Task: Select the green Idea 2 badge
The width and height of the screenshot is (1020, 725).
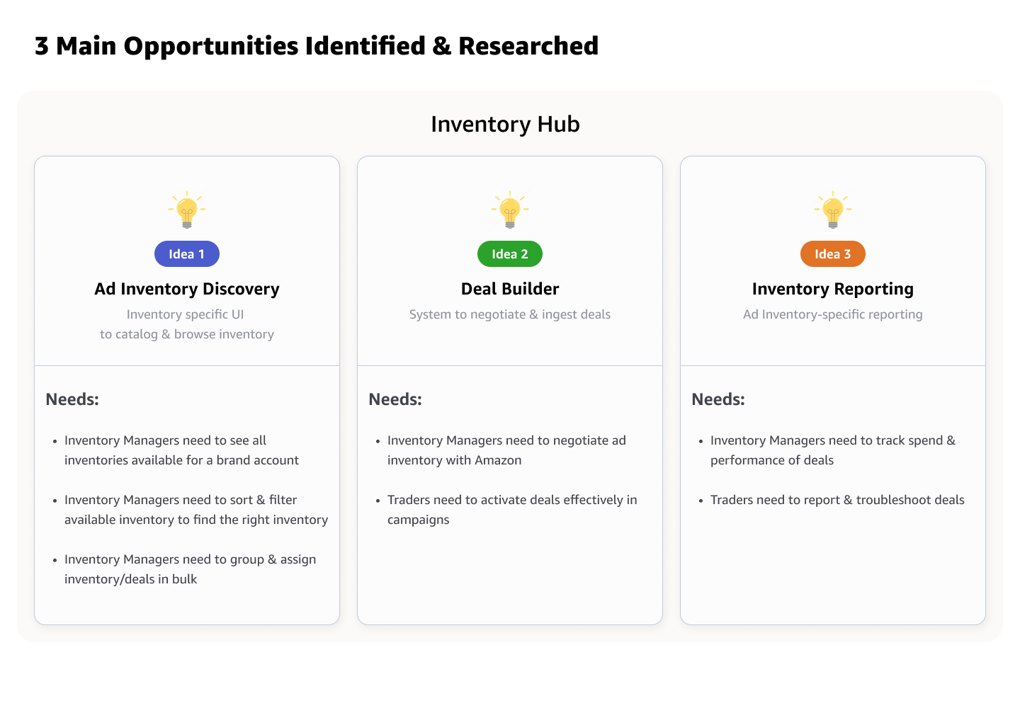Action: point(510,254)
